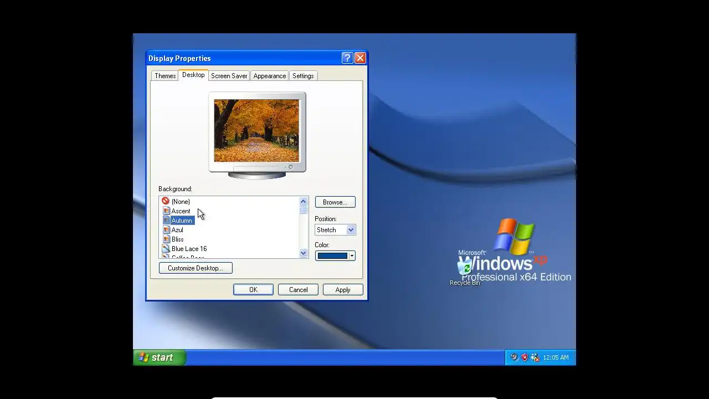Click the Apply button
The image size is (709, 399).
pos(343,290)
